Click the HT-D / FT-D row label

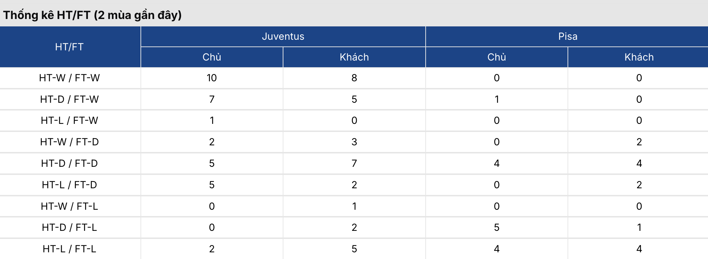click(70, 163)
